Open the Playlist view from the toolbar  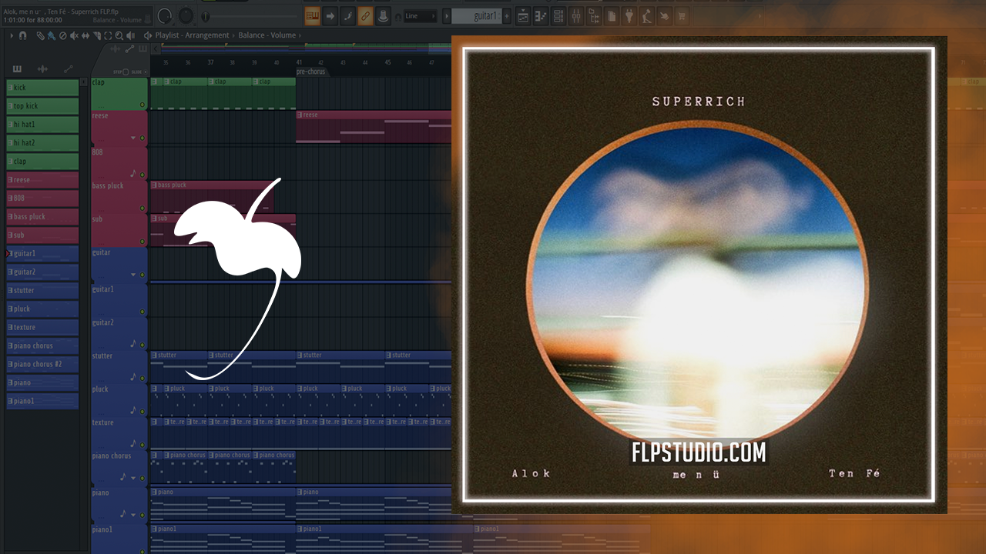point(523,16)
